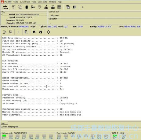Image resolution: width=141 pixels, height=140 pixels.
Task: Click the gear with disk utility icon
Action: 20,7
